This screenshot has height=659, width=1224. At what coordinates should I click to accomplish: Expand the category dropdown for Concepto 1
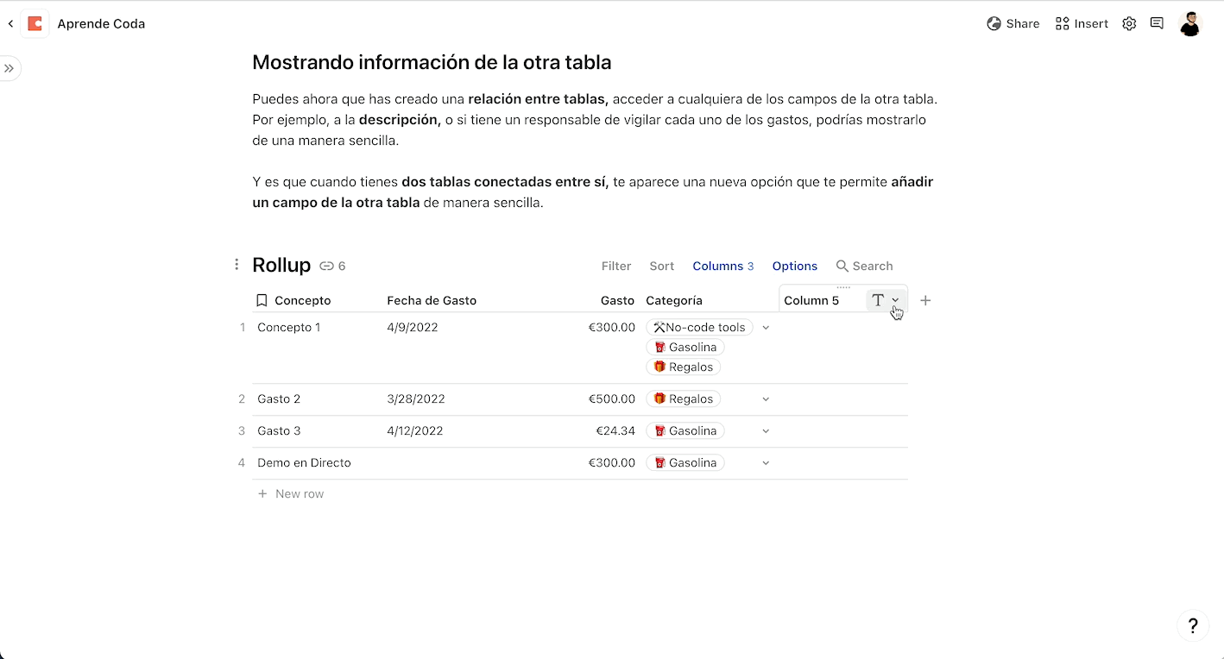click(x=766, y=328)
